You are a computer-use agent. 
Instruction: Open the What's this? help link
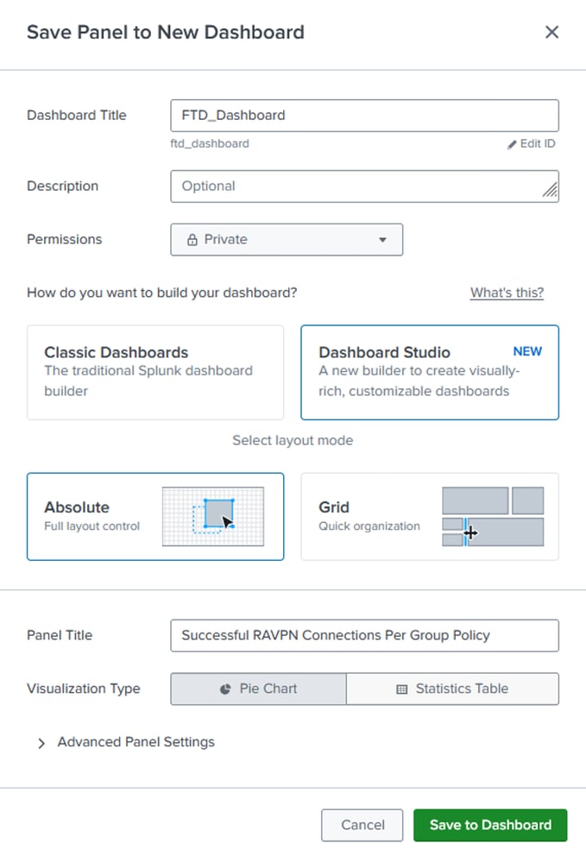coord(507,293)
